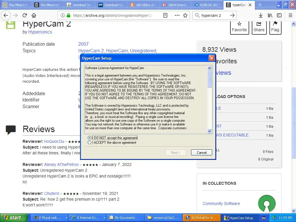Click the Share button on archive page

click(259, 27)
